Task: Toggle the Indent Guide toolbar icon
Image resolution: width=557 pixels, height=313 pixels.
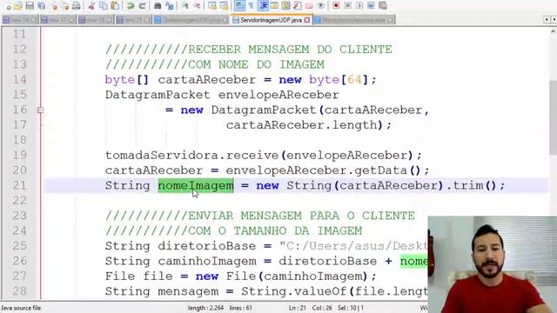Action: pyautogui.click(x=263, y=6)
